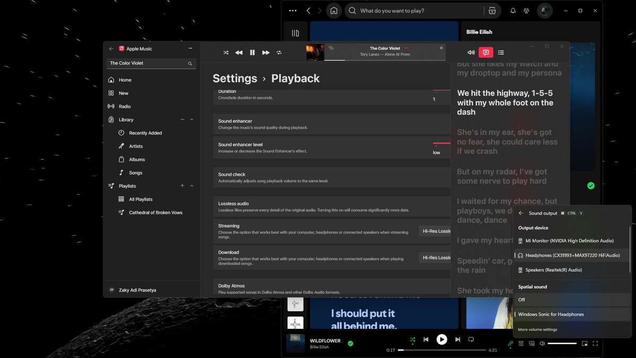Click the Lossless audio setting row
636x358 pixels.
(332, 207)
